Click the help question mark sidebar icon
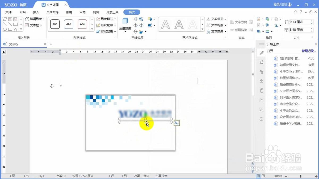The width and height of the screenshot is (319, 179). coord(261,119)
